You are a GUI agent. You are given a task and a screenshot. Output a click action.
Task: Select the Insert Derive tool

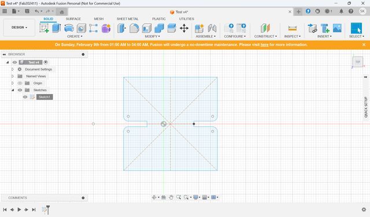[312, 28]
